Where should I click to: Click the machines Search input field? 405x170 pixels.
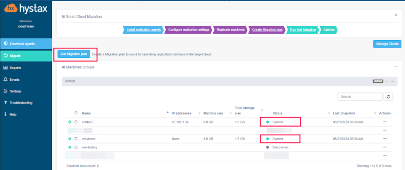pos(360,97)
